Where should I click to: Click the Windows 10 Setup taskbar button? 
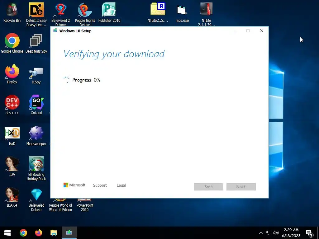point(69,233)
